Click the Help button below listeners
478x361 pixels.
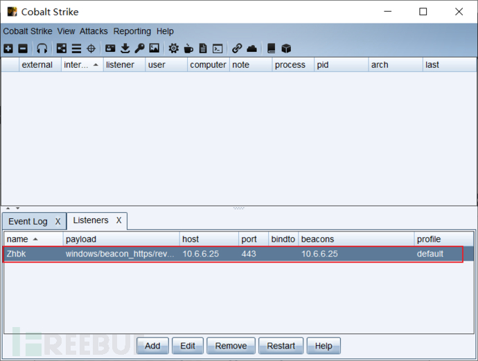[324, 346]
